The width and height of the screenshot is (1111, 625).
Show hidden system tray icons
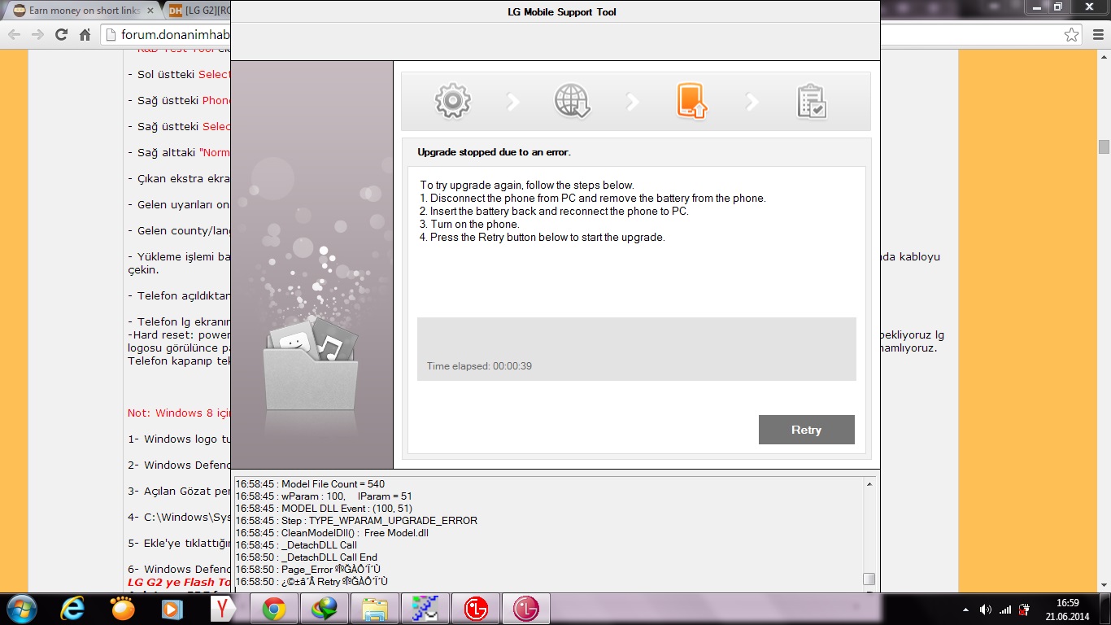[x=965, y=610]
